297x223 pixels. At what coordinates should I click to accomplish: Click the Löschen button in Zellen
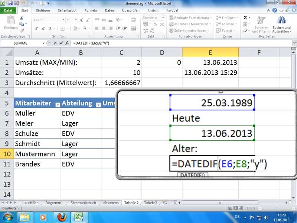(x=226, y=24)
